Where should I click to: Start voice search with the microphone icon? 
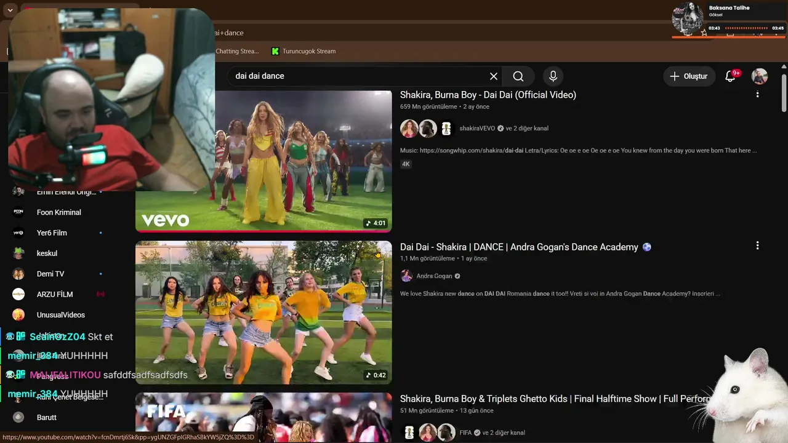pos(553,76)
